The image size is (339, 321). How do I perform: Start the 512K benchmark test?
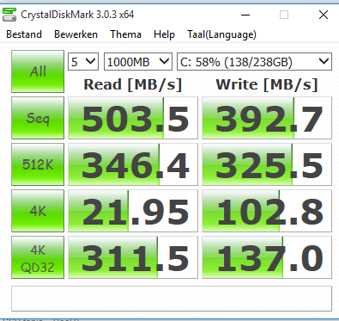[x=38, y=164]
